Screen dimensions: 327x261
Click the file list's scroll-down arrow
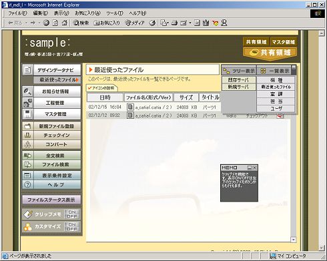point(294,240)
